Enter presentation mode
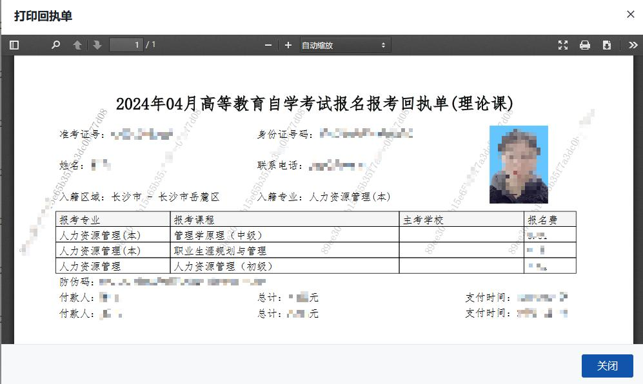The height and width of the screenshot is (384, 643). click(x=564, y=45)
